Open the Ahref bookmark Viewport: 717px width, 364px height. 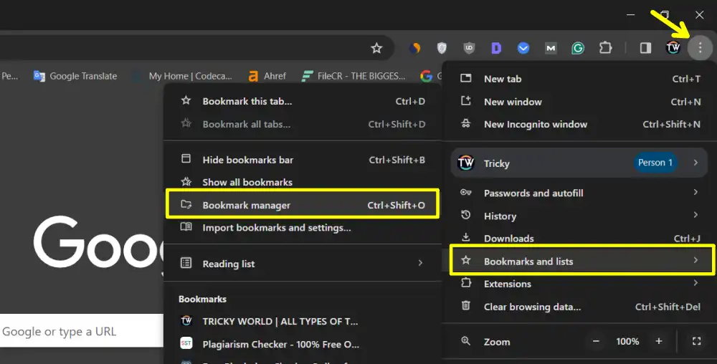267,76
